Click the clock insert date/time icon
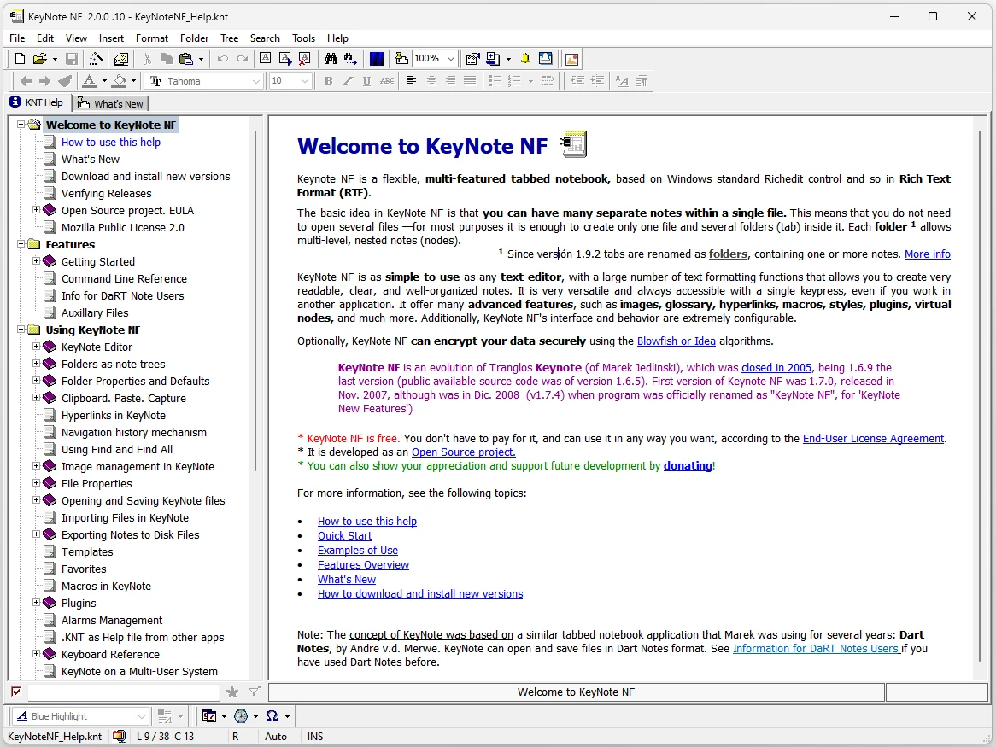 point(241,716)
